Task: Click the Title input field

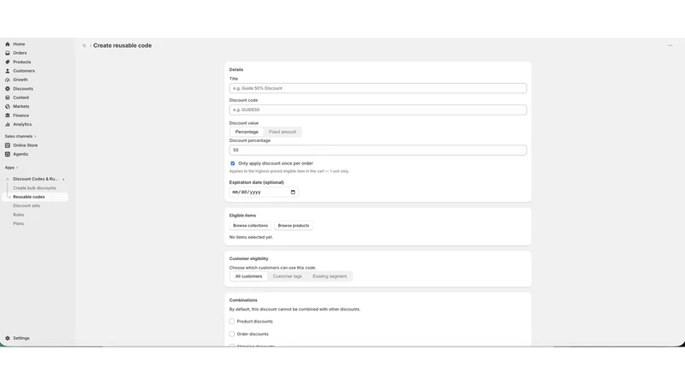Action: (378, 88)
